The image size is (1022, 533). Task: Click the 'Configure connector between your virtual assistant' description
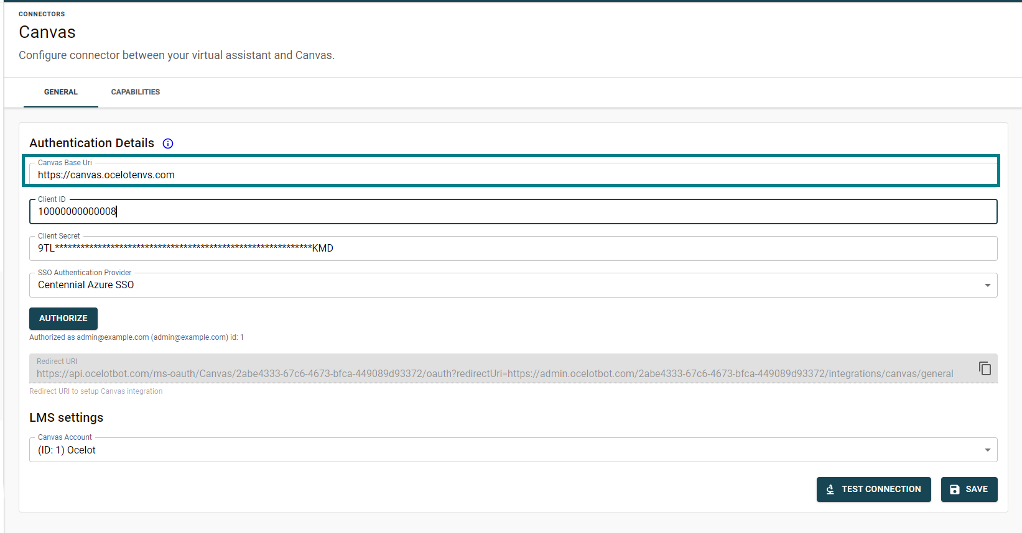coord(177,55)
